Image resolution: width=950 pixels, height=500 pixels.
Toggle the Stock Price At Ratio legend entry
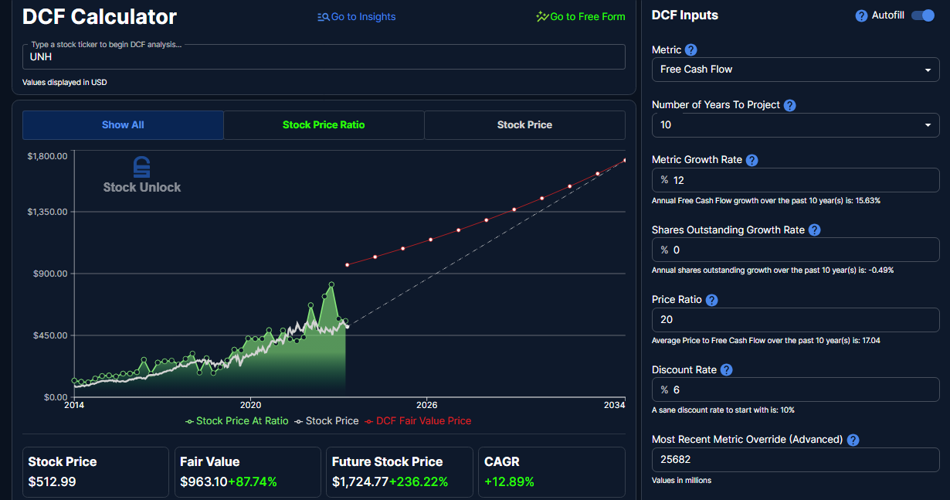tap(236, 421)
